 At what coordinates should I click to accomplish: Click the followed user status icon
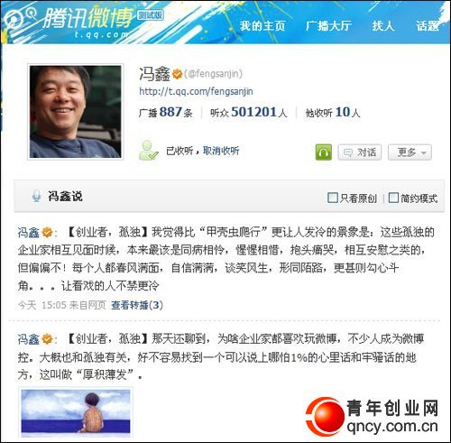click(x=148, y=151)
